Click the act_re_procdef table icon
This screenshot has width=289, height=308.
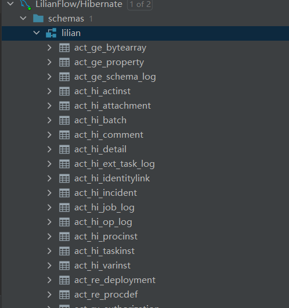coord(64,295)
